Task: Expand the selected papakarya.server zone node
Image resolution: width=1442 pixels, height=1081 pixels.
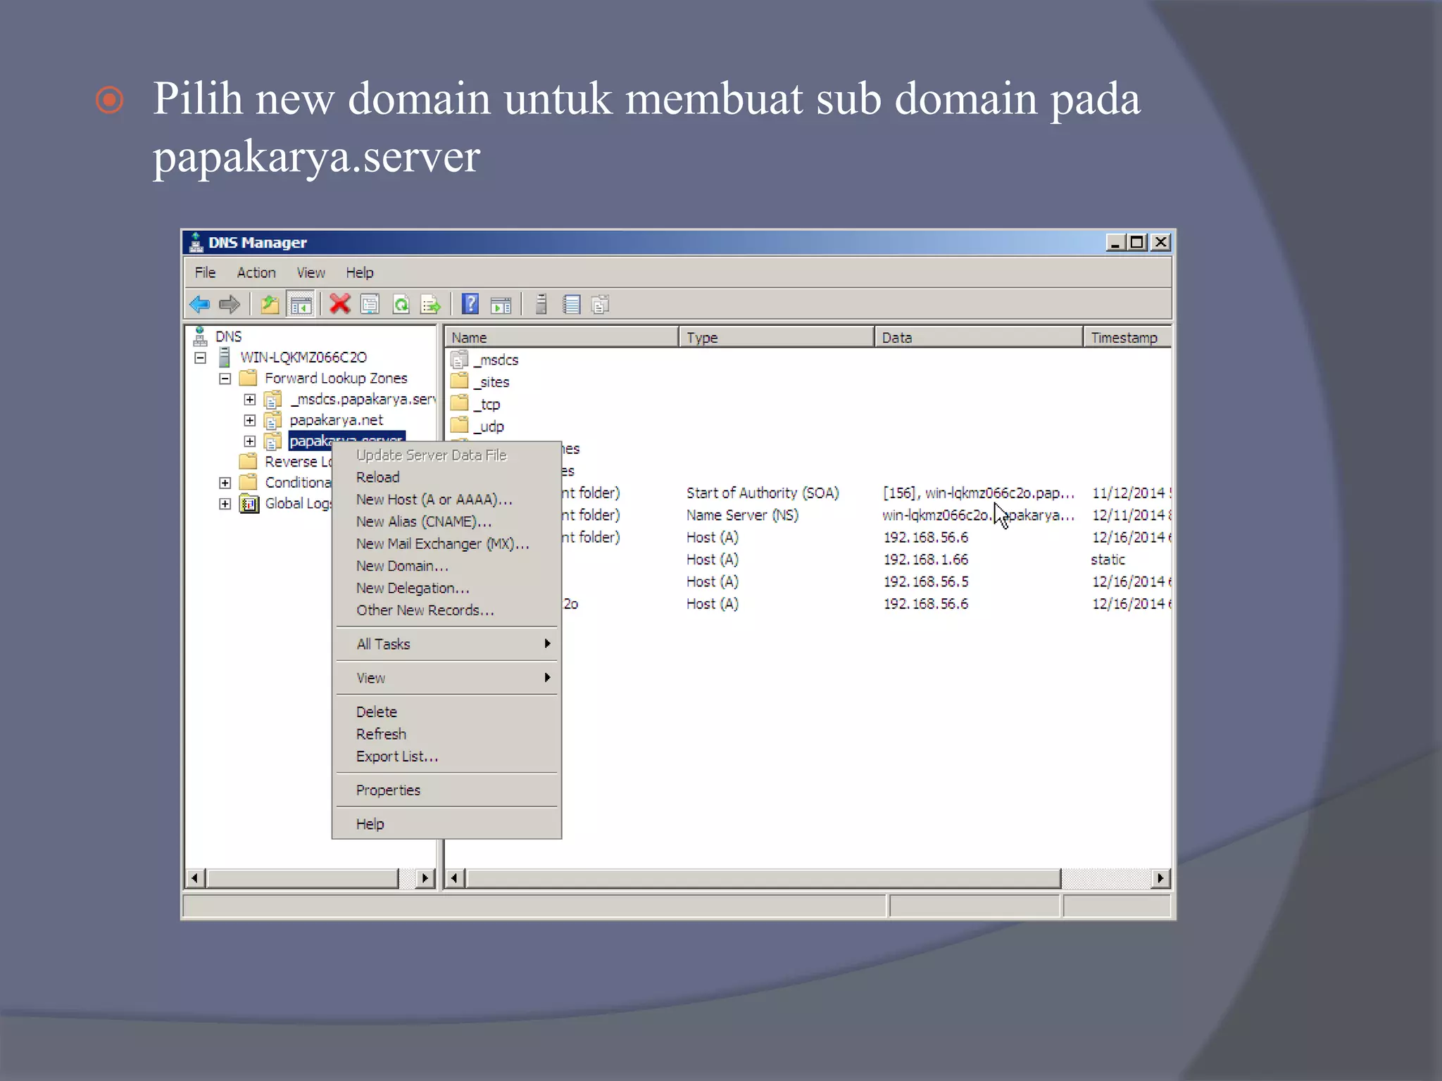Action: tap(250, 441)
